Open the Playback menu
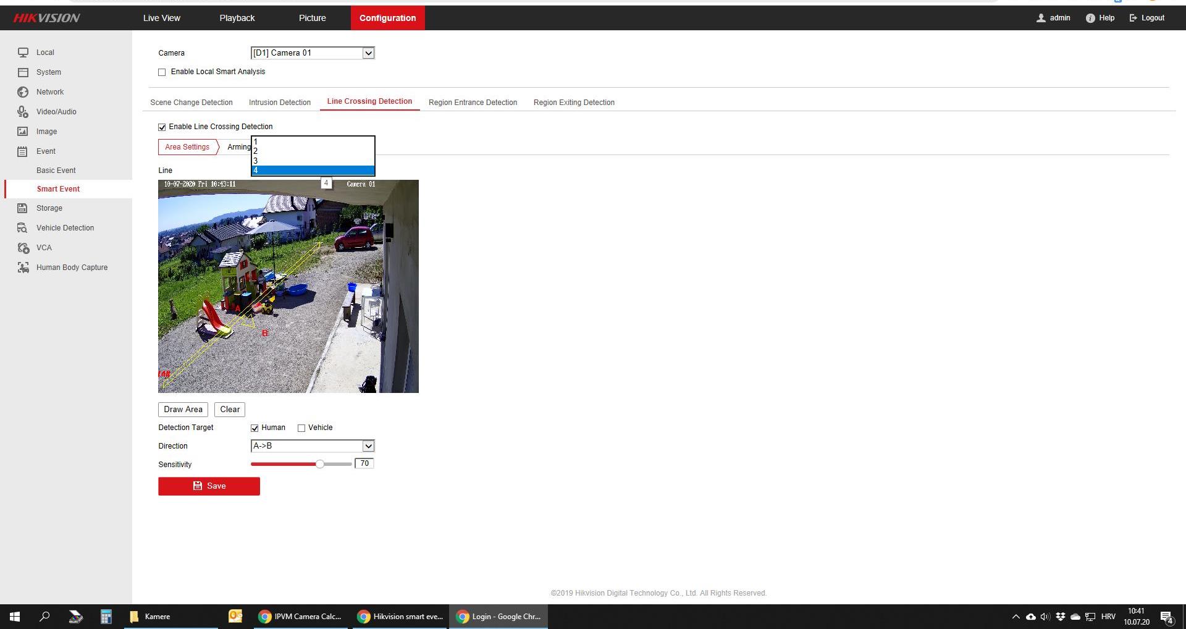This screenshot has height=629, width=1186. 237,18
